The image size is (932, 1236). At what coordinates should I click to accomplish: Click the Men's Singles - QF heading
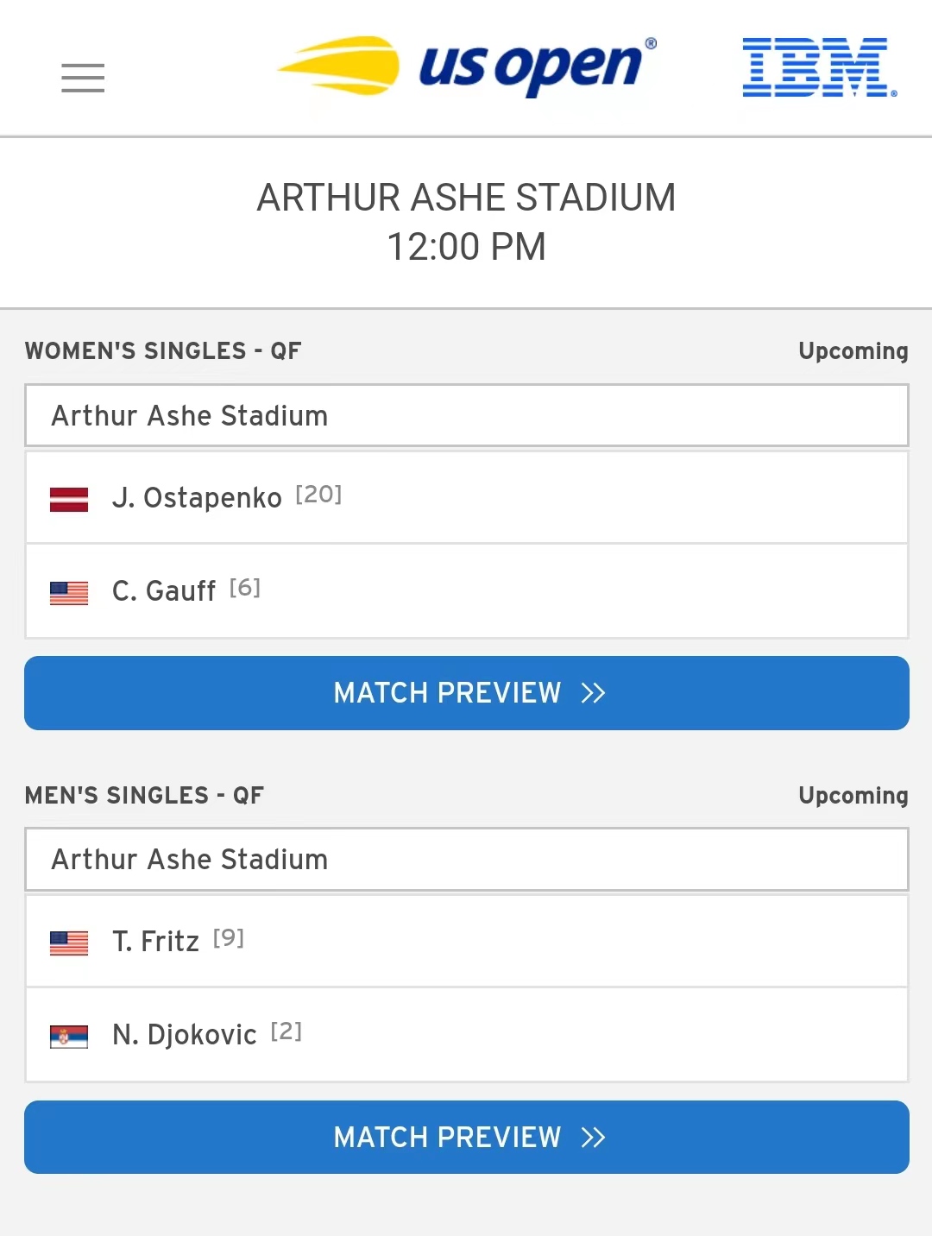pos(144,795)
